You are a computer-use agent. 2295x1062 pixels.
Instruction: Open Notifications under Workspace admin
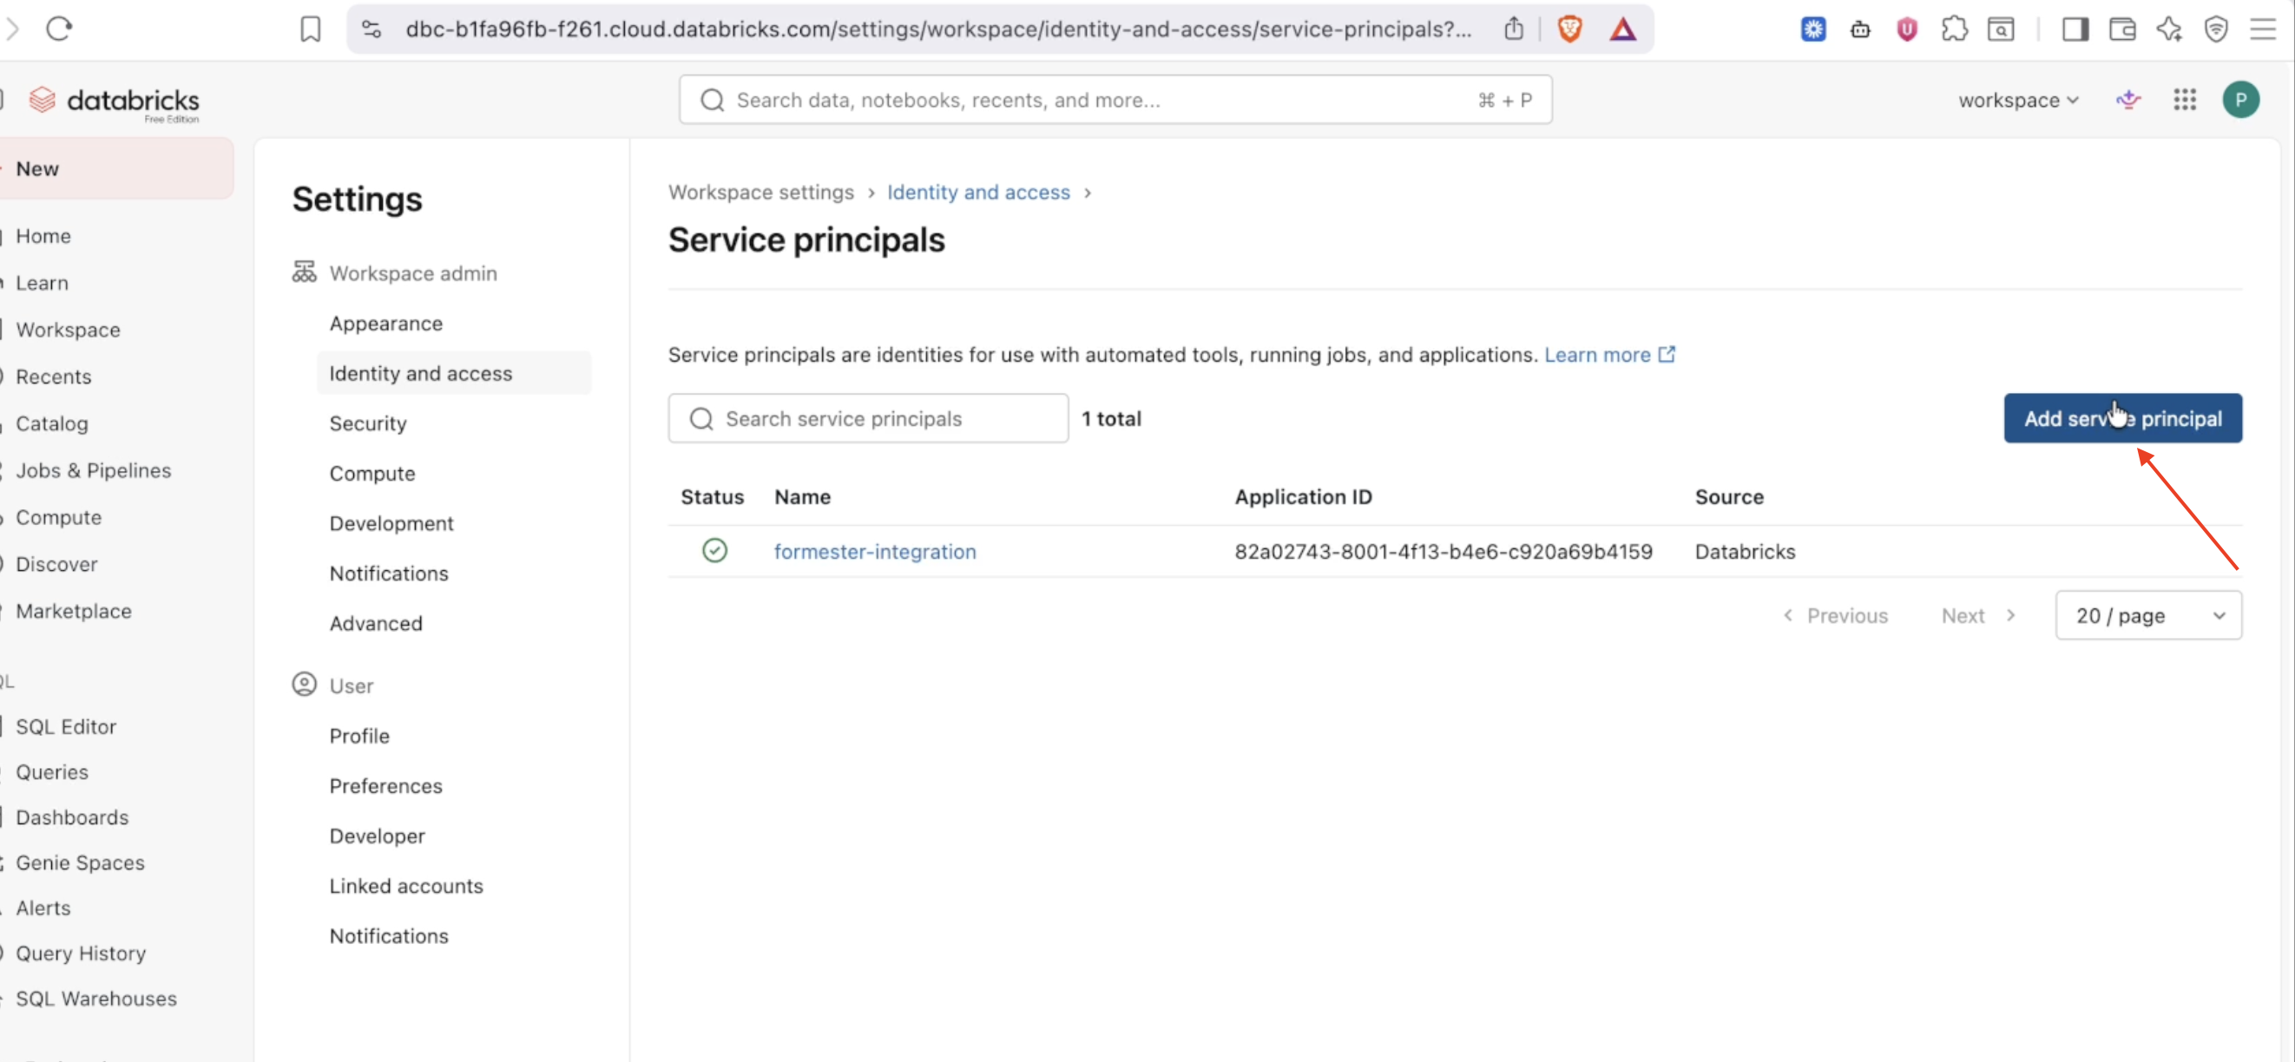coord(389,574)
